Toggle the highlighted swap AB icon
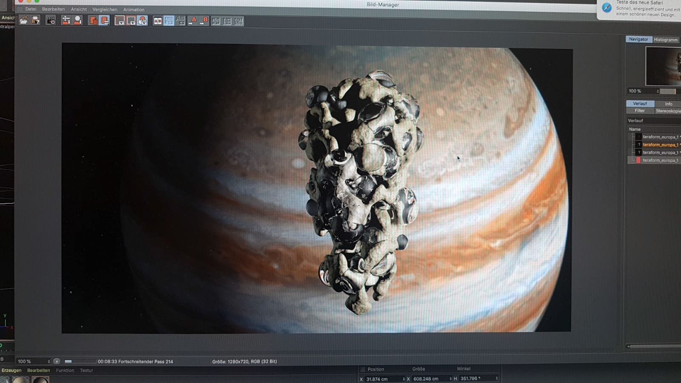Image resolution: width=681 pixels, height=383 pixels. [x=169, y=20]
